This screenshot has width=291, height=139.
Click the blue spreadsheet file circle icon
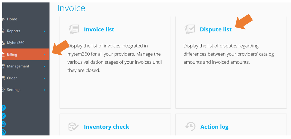[x=4, y=124]
